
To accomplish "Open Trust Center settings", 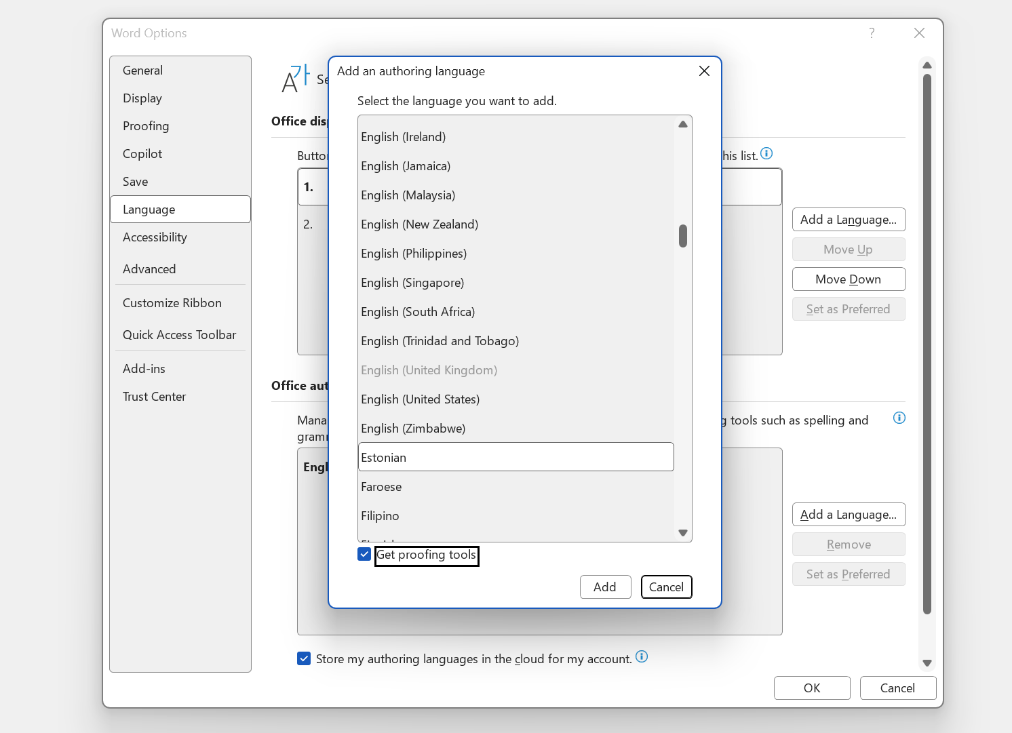I will coord(180,397).
